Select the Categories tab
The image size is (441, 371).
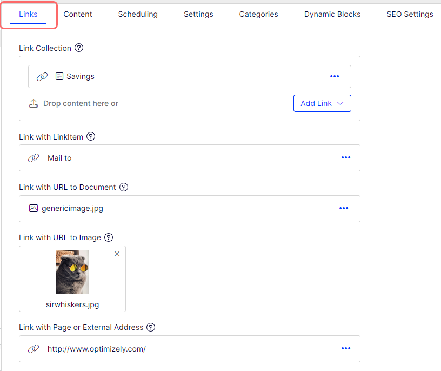pyautogui.click(x=258, y=14)
